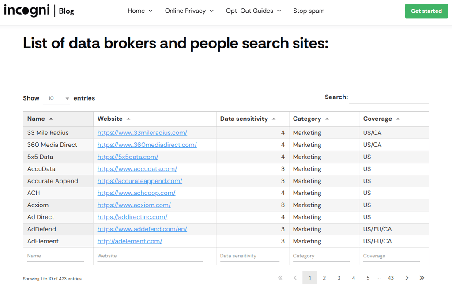Open the adelement.com link
This screenshot has height=291, width=452.
click(130, 242)
